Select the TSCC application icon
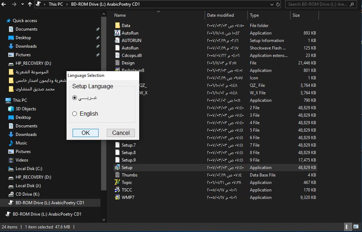362x232 pixels. [118, 190]
